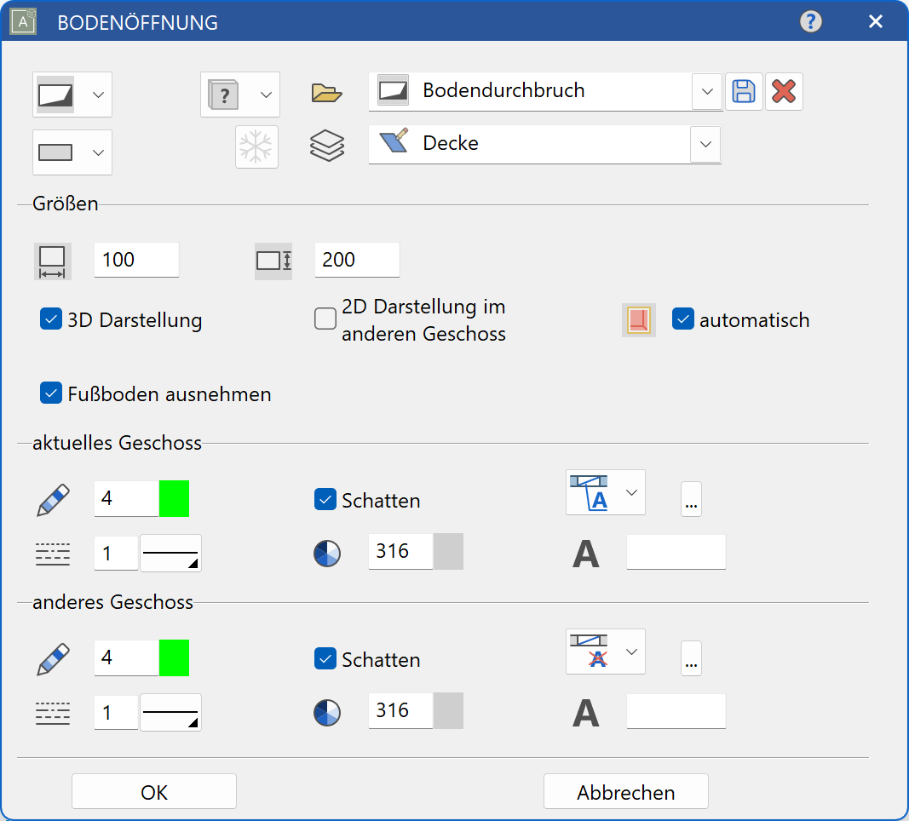Click pen number field 4 in aktuelles Geschoss
The image size is (909, 821).
127,498
